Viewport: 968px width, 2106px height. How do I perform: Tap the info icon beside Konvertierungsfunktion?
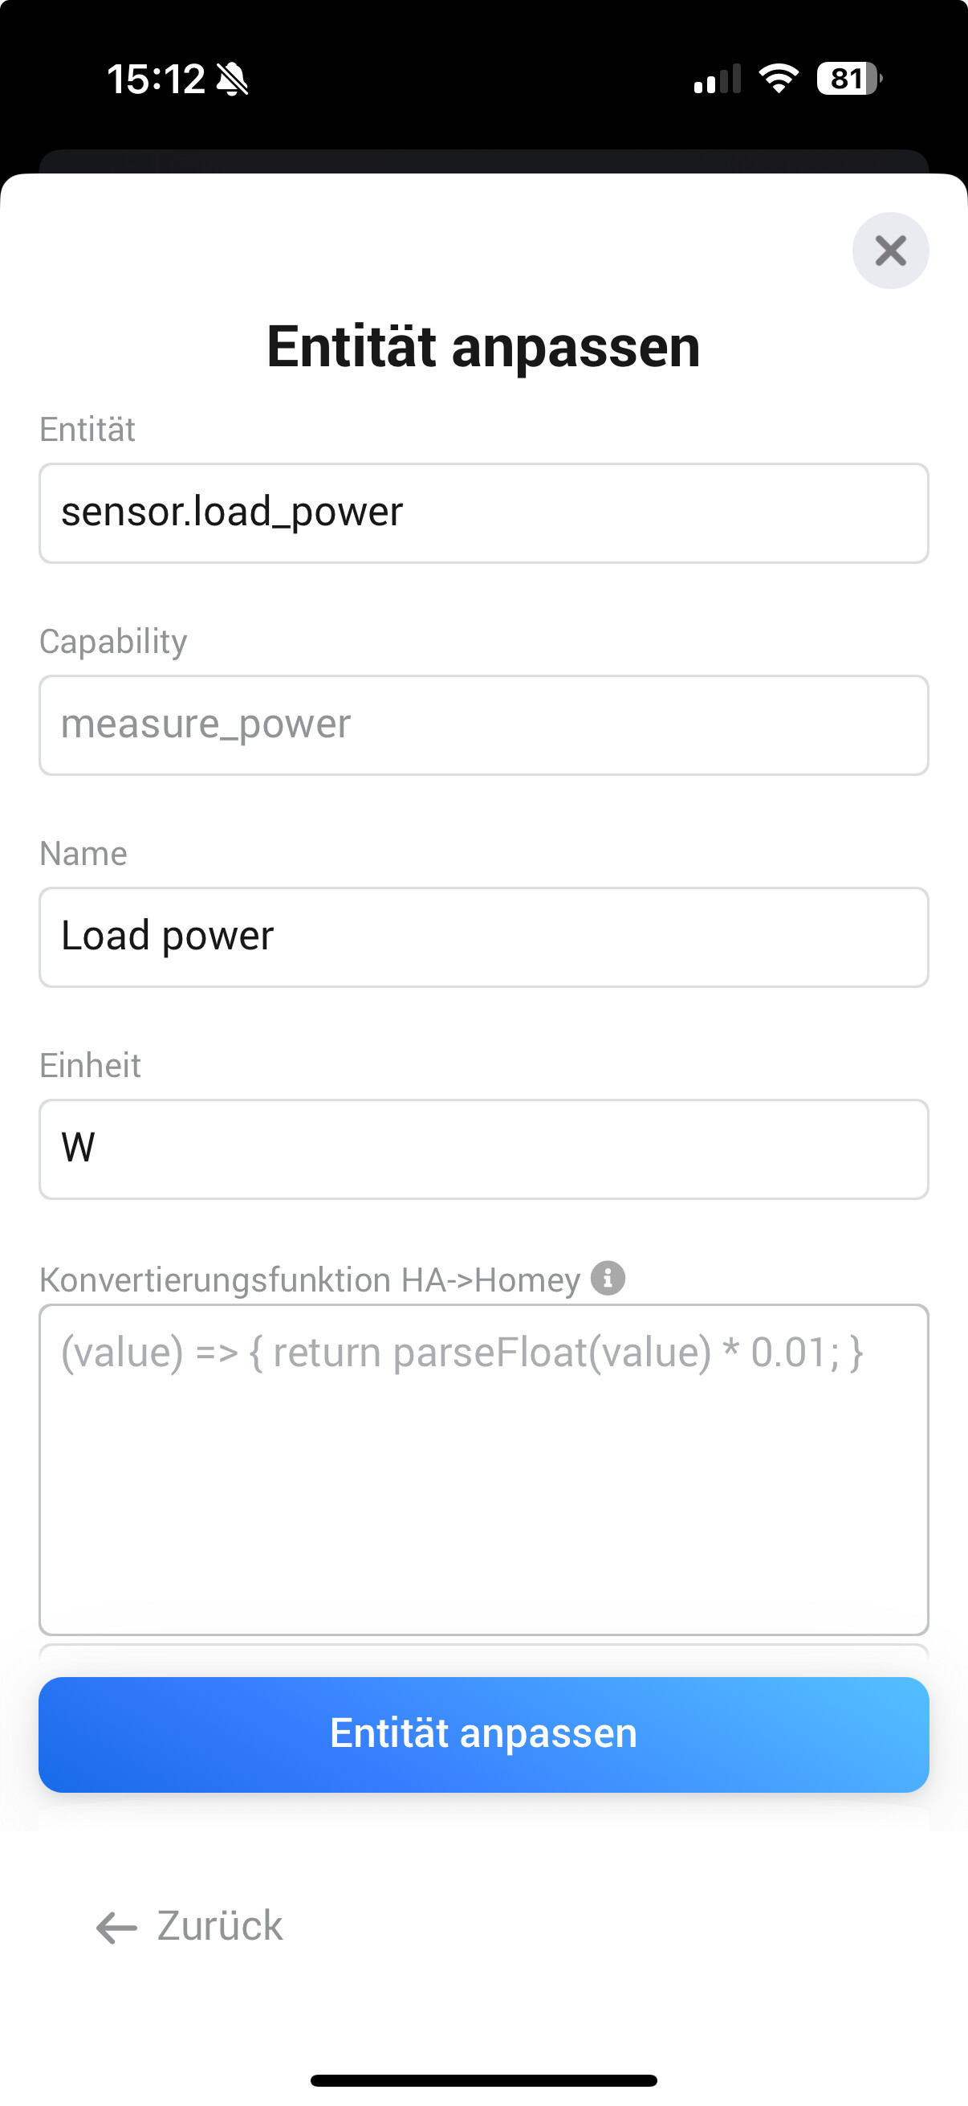(x=608, y=1278)
